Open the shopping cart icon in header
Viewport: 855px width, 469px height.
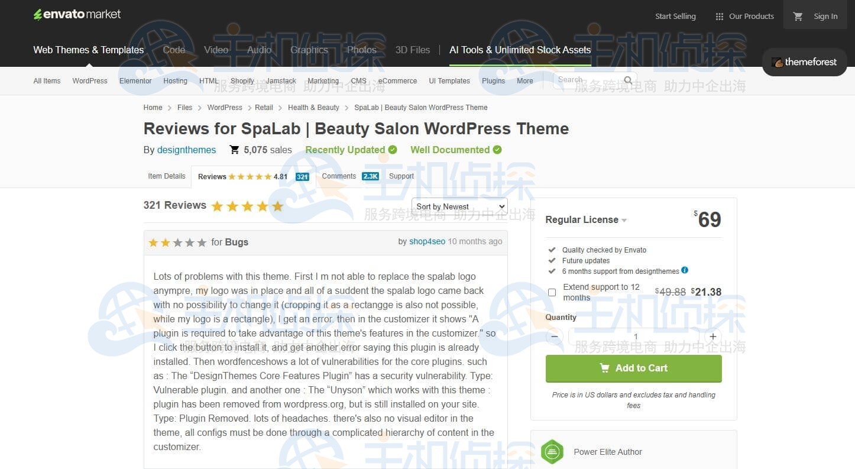click(x=798, y=17)
